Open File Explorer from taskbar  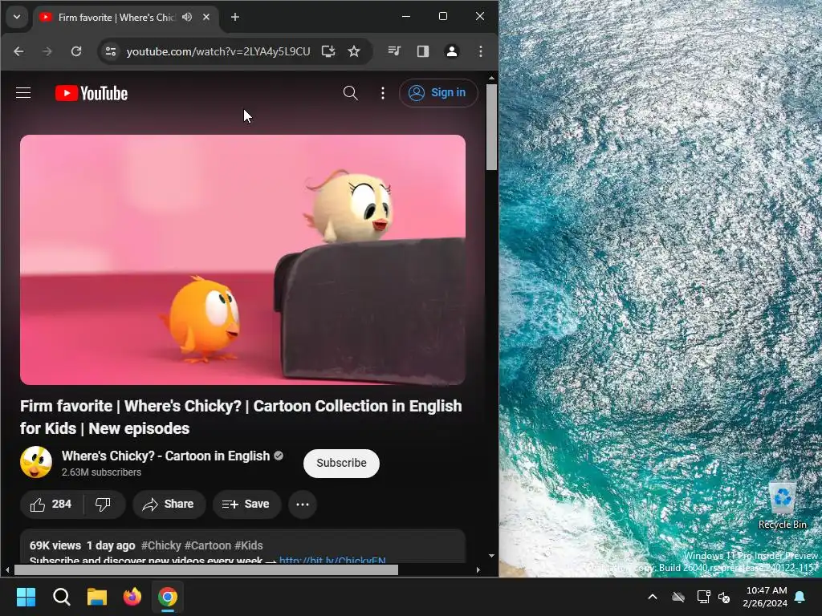[97, 597]
